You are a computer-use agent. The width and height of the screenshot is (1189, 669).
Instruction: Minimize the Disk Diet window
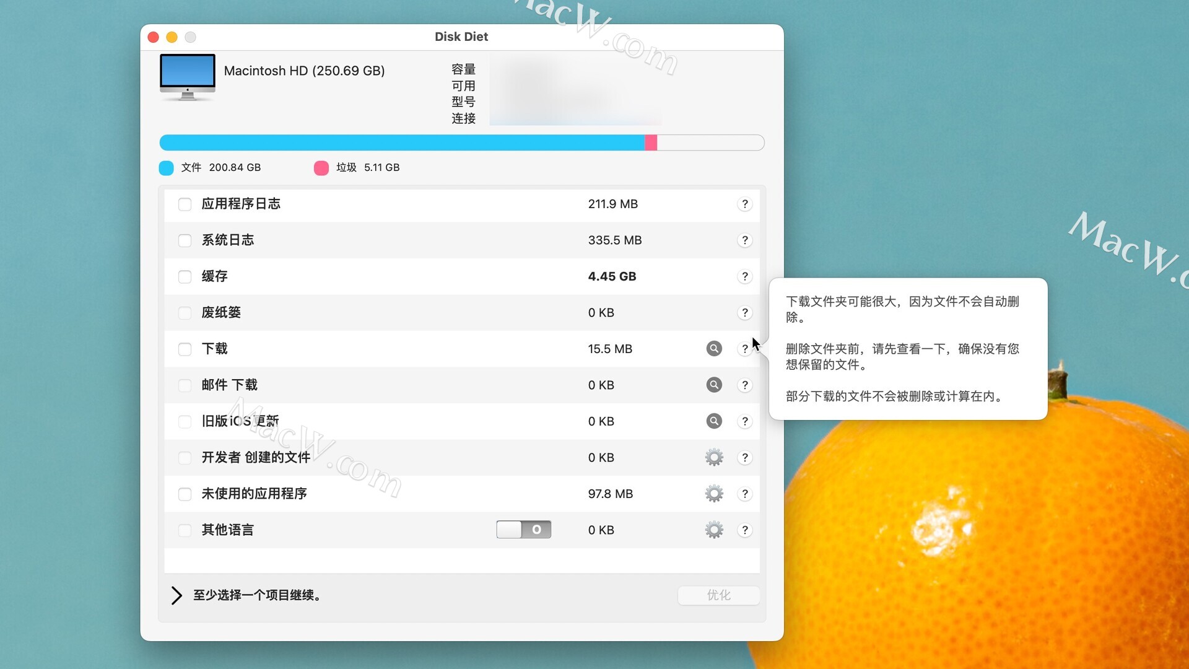pyautogui.click(x=172, y=37)
